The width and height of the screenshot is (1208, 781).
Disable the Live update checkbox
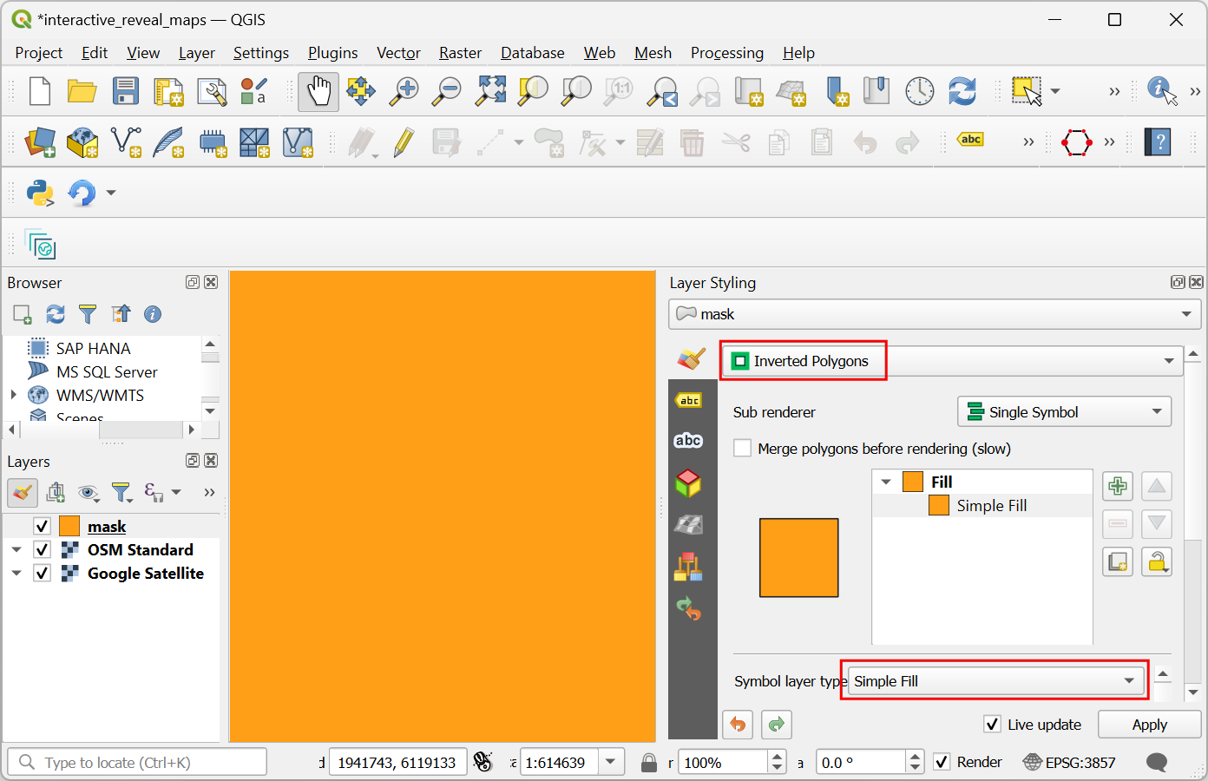point(993,725)
